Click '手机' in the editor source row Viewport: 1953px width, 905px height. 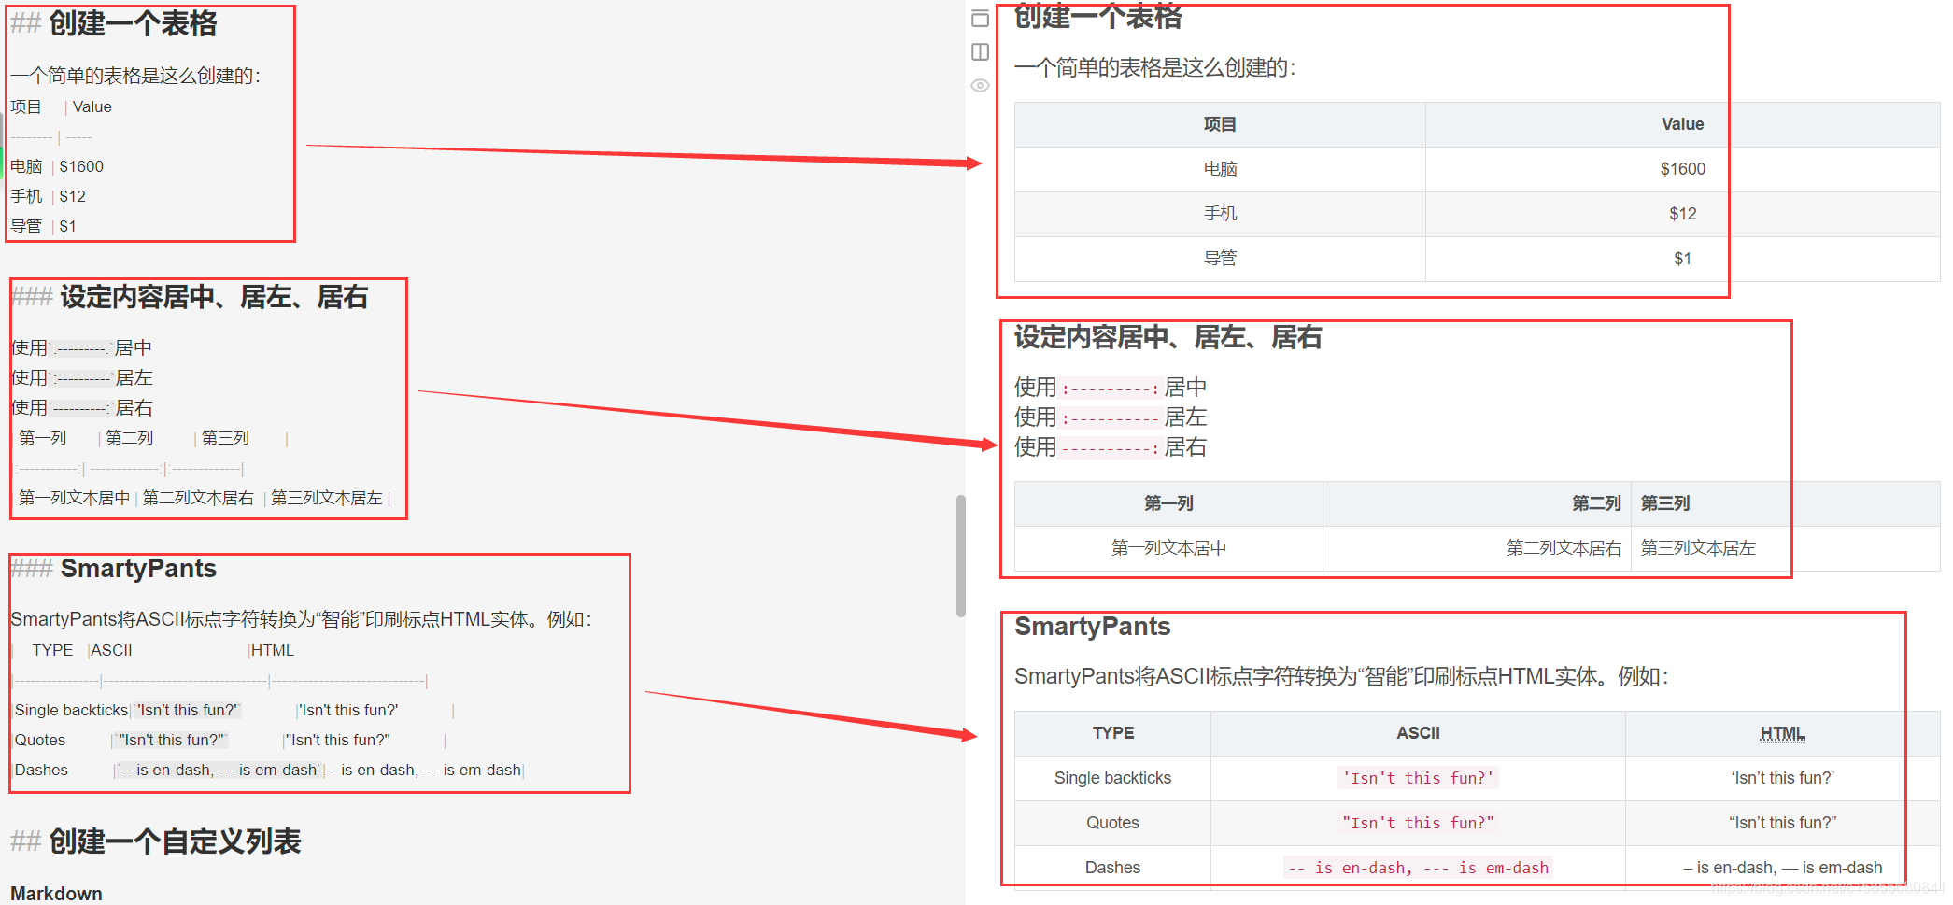(26, 197)
